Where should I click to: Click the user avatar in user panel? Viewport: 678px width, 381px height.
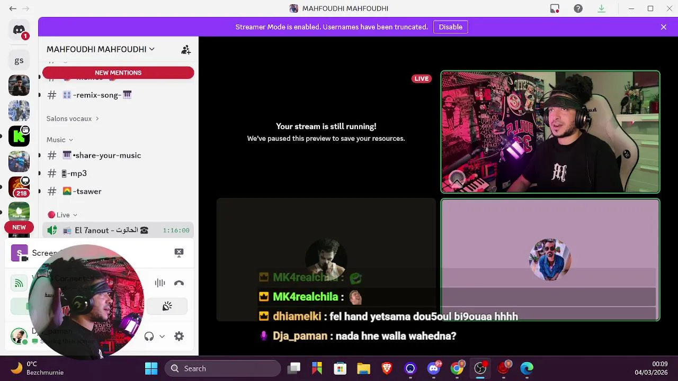pos(19,336)
